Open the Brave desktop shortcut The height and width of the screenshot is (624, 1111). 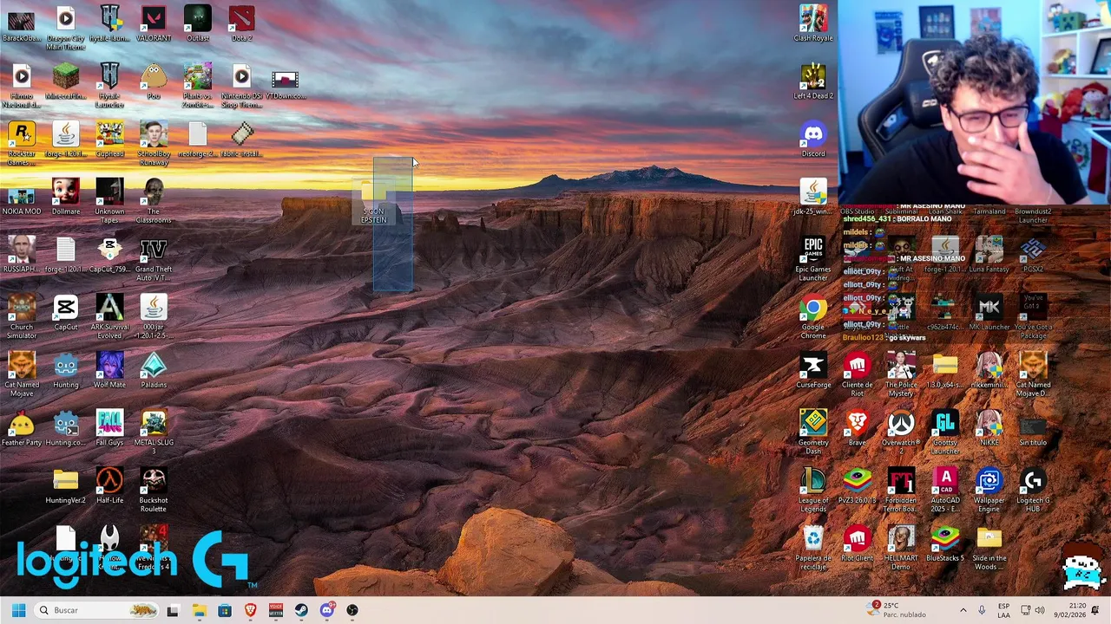[858, 428]
